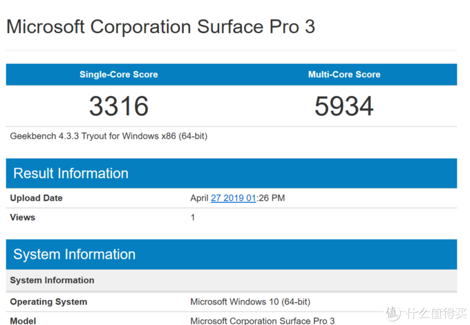The image size is (470, 325).
Task: Click the 'Result Information' section header
Action: coord(232,173)
